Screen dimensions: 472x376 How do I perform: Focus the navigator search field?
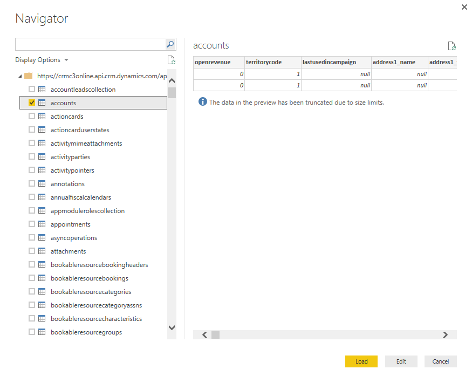(x=90, y=44)
